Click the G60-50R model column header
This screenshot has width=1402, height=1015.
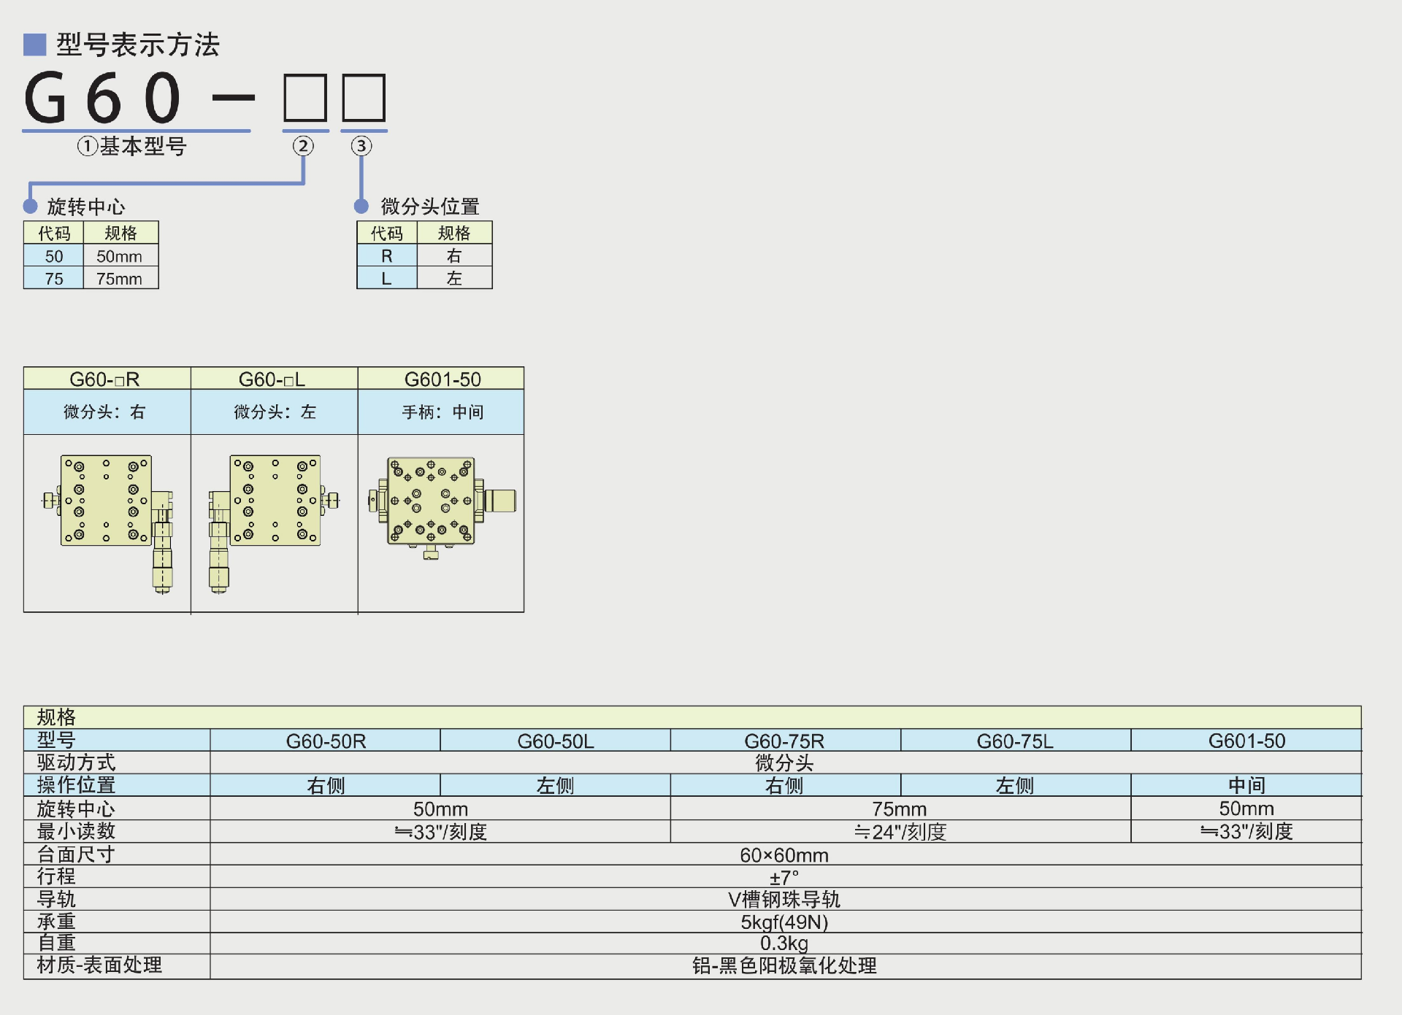pyautogui.click(x=326, y=741)
